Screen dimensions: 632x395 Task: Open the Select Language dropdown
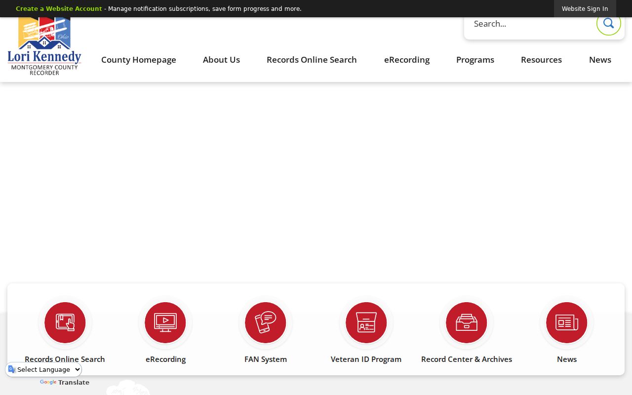[x=44, y=369]
